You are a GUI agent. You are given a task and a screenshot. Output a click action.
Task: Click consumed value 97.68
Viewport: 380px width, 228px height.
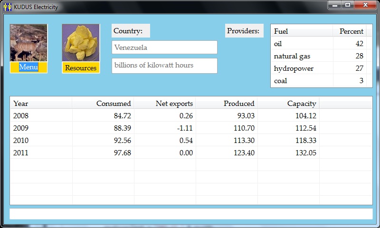click(x=123, y=153)
